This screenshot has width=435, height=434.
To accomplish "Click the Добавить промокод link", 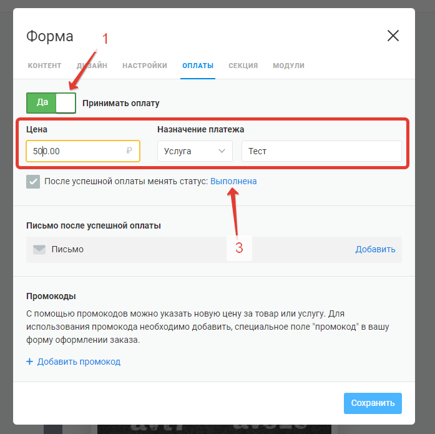I will 79,362.
